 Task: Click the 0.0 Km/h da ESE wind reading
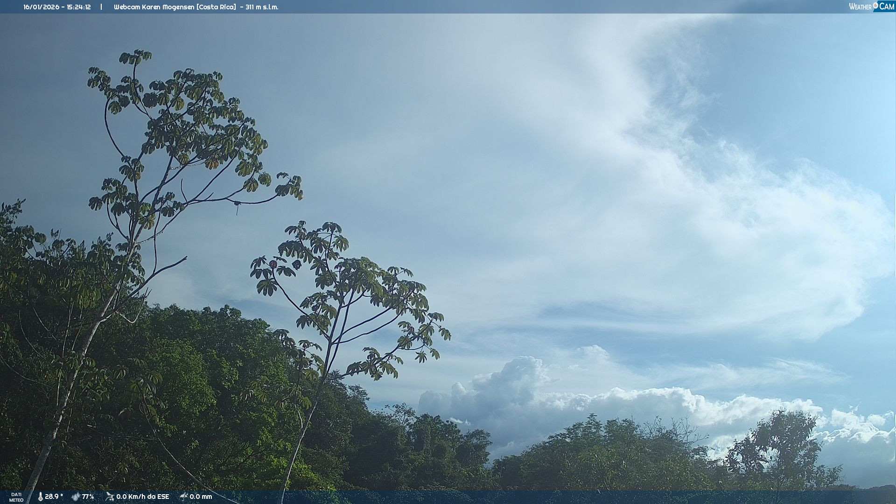142,497
